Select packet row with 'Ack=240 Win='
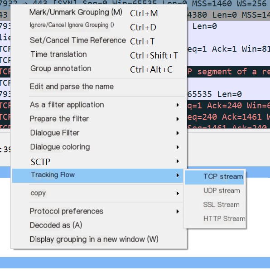This screenshot has width=270, height=272. tap(228, 106)
